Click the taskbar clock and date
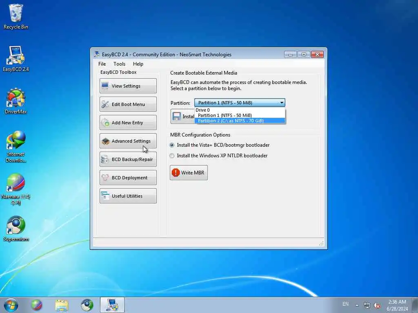 point(397,305)
